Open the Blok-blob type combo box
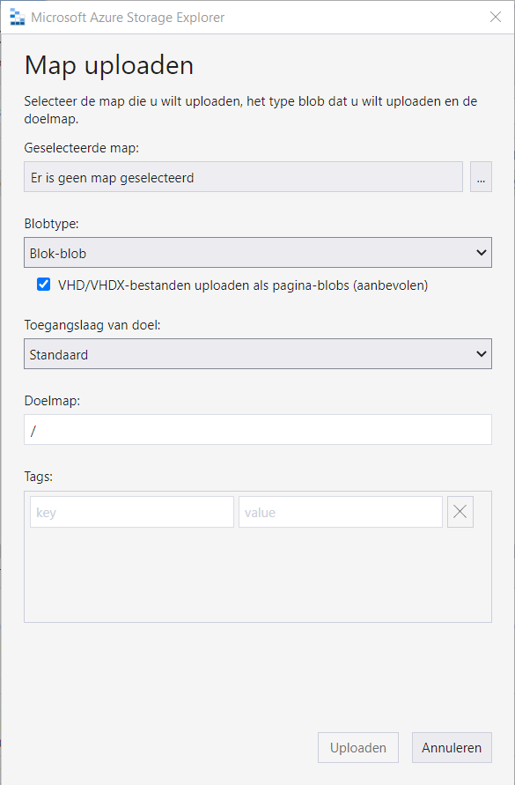This screenshot has width=515, height=785. coord(258,252)
